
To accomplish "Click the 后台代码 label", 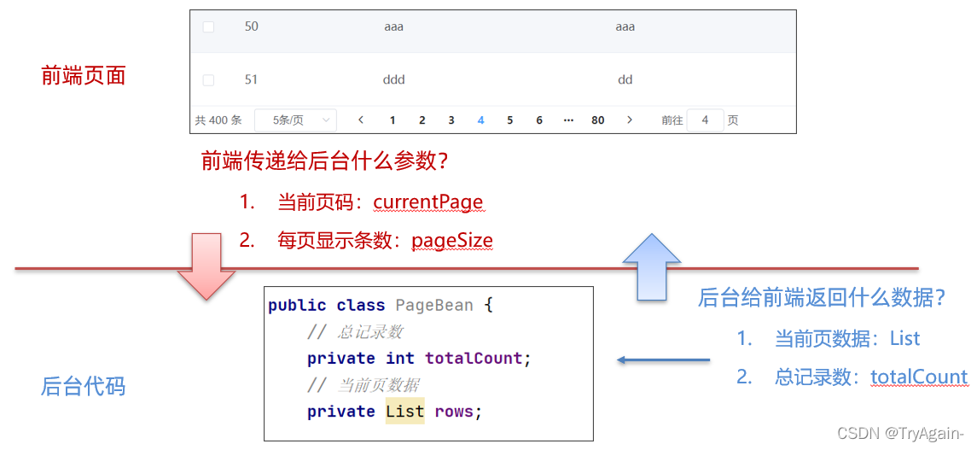I will (x=84, y=387).
